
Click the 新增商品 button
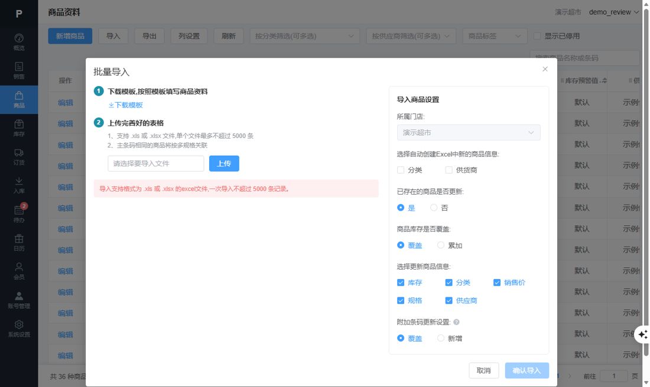tap(70, 36)
